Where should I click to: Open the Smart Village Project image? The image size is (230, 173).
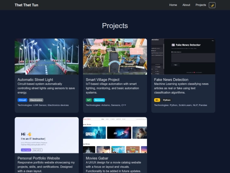115,56
